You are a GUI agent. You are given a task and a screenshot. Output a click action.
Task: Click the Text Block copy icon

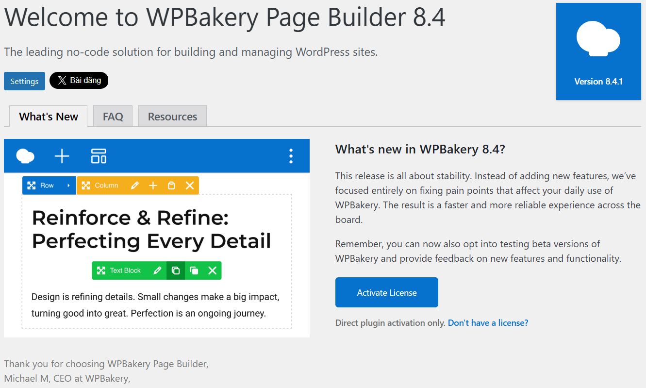click(176, 270)
